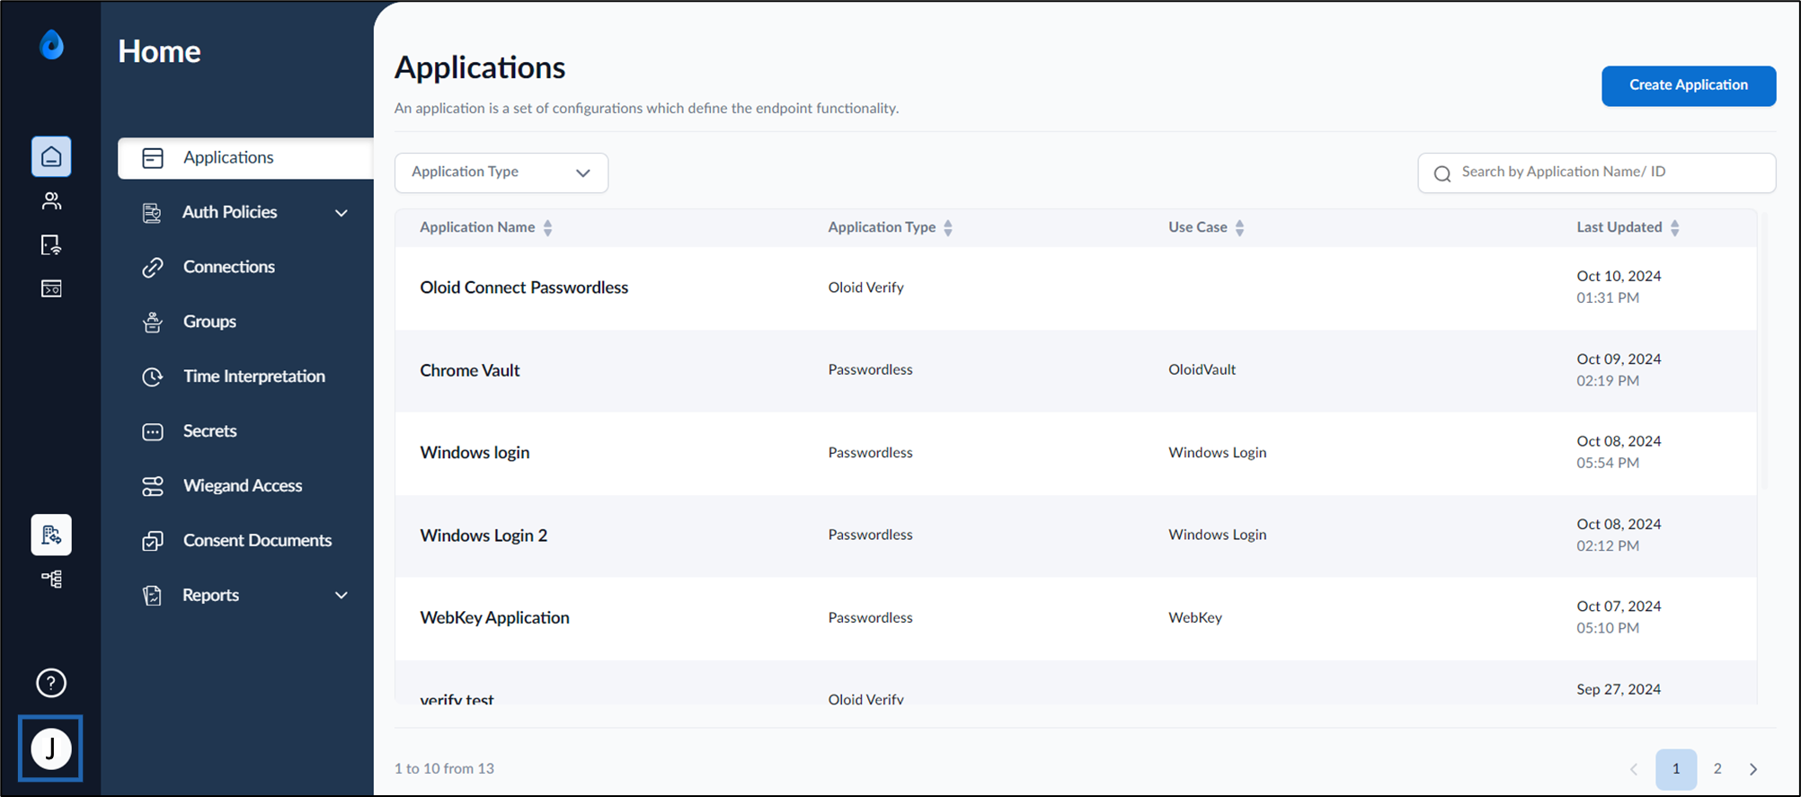Click Oct 09, 2024 date cell
This screenshot has width=1801, height=797.
coord(1619,359)
